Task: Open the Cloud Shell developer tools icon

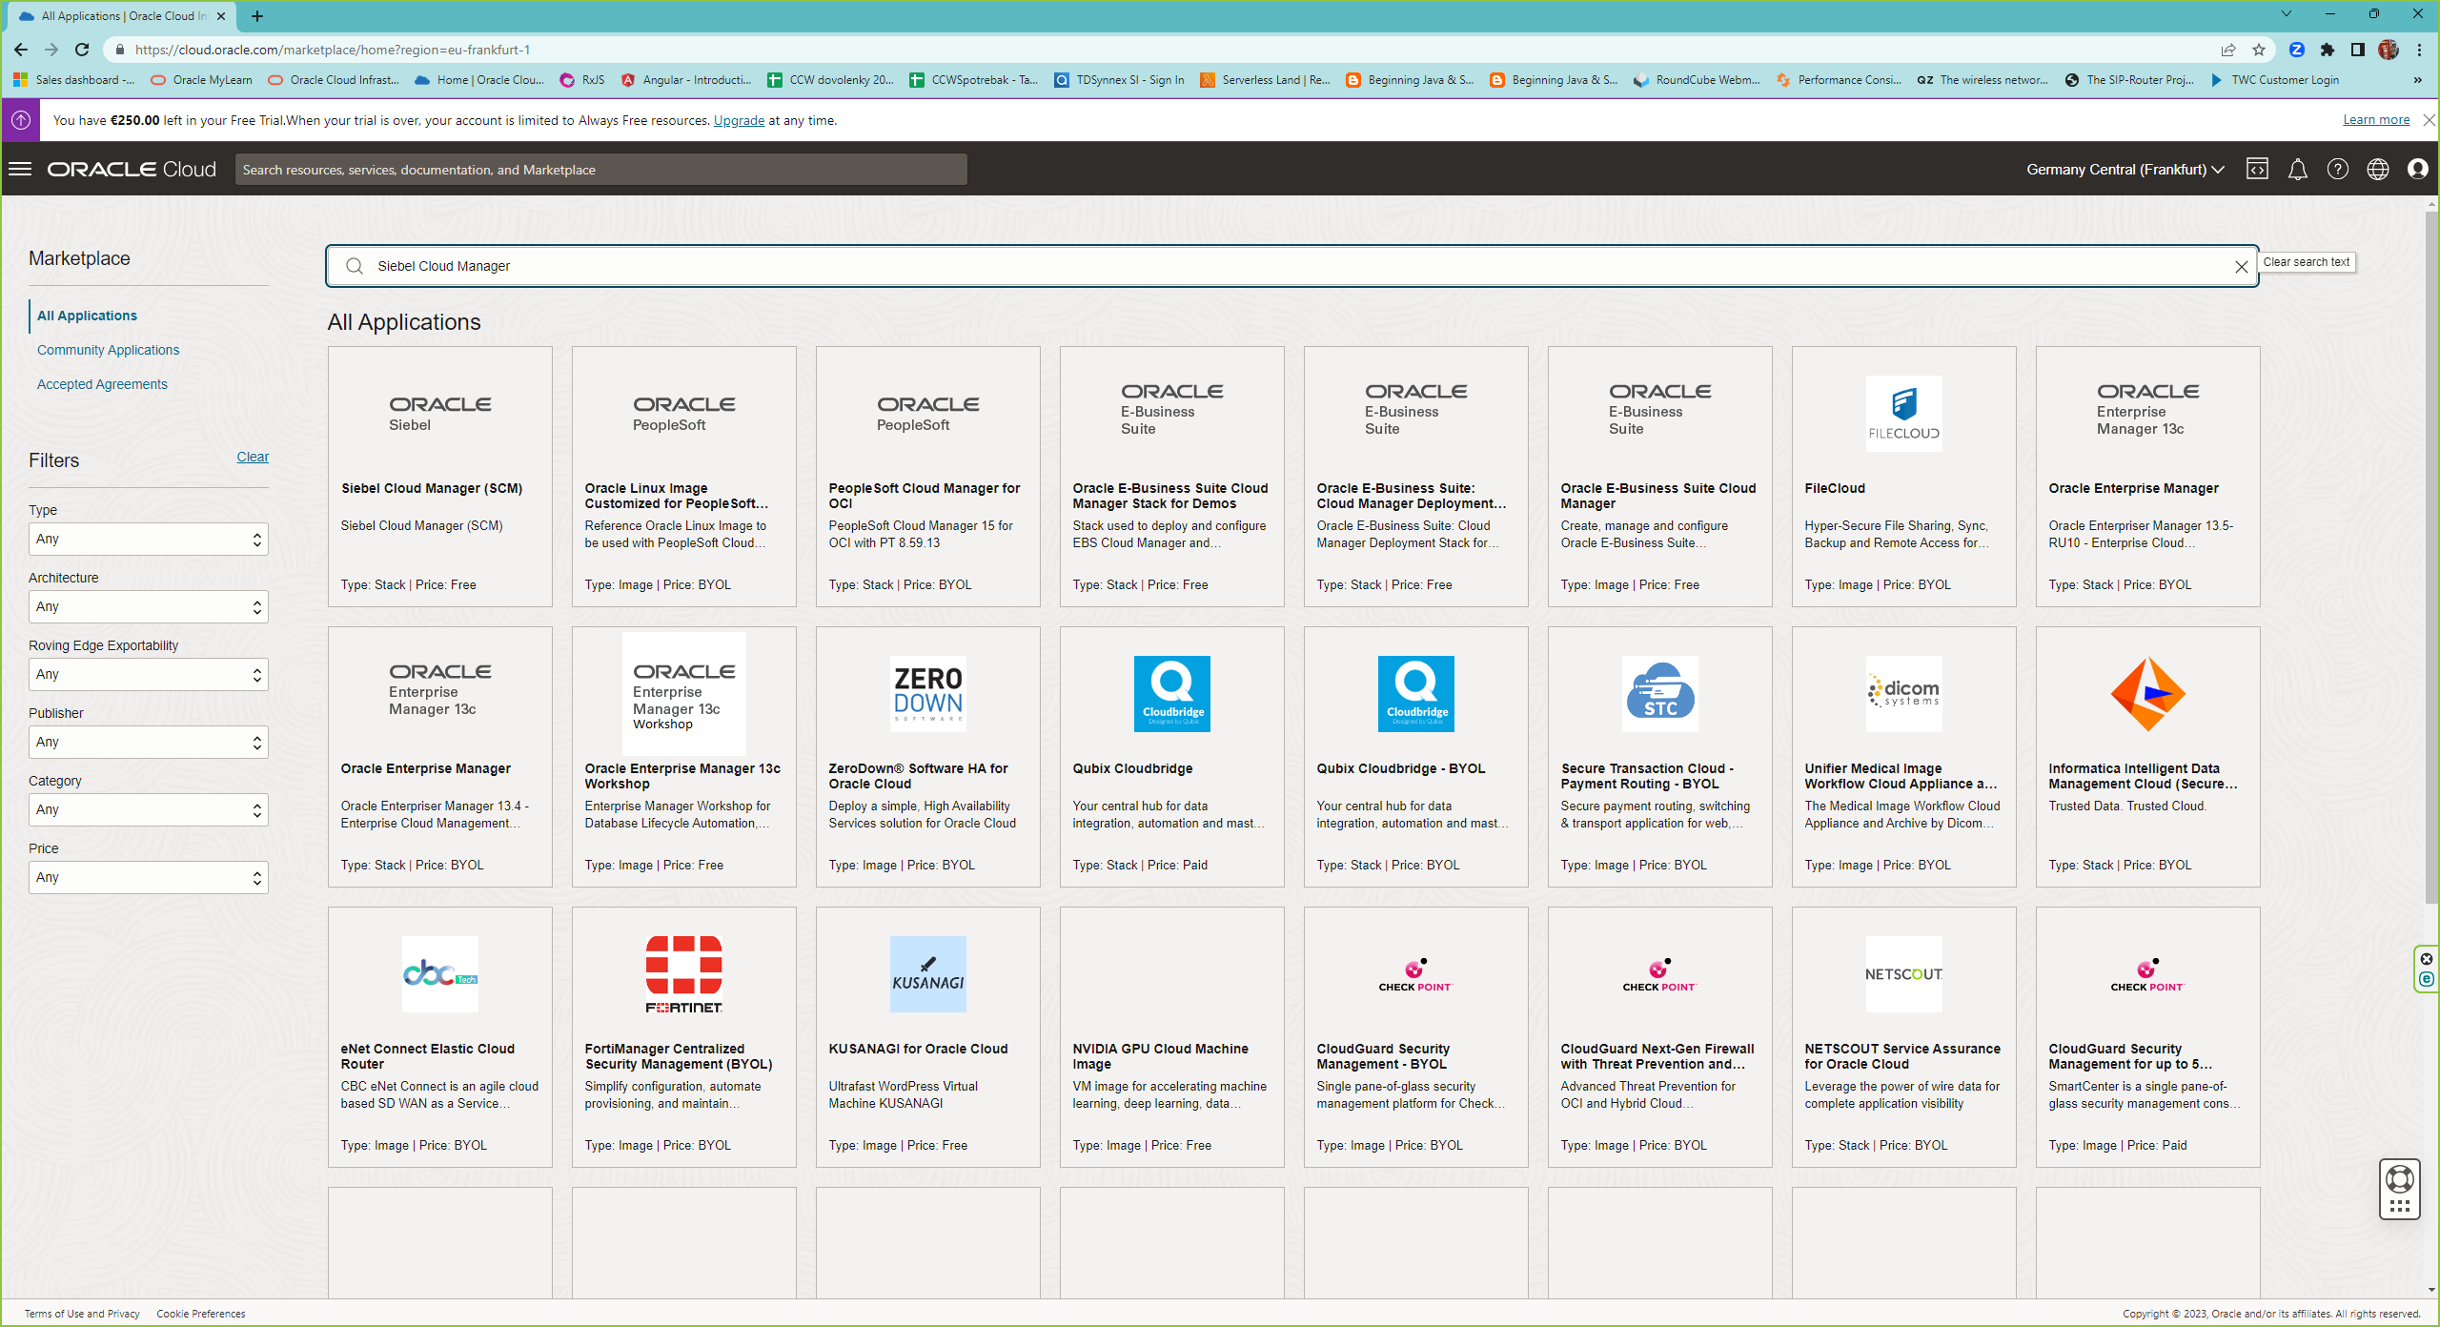Action: click(x=2257, y=169)
